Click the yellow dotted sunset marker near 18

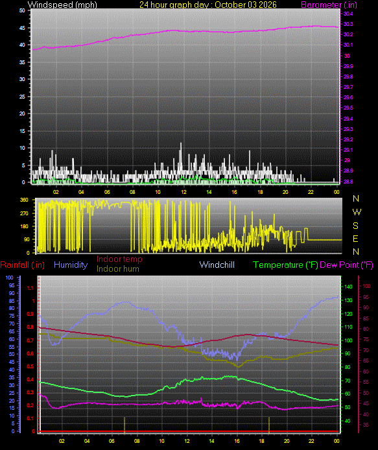coord(269,425)
